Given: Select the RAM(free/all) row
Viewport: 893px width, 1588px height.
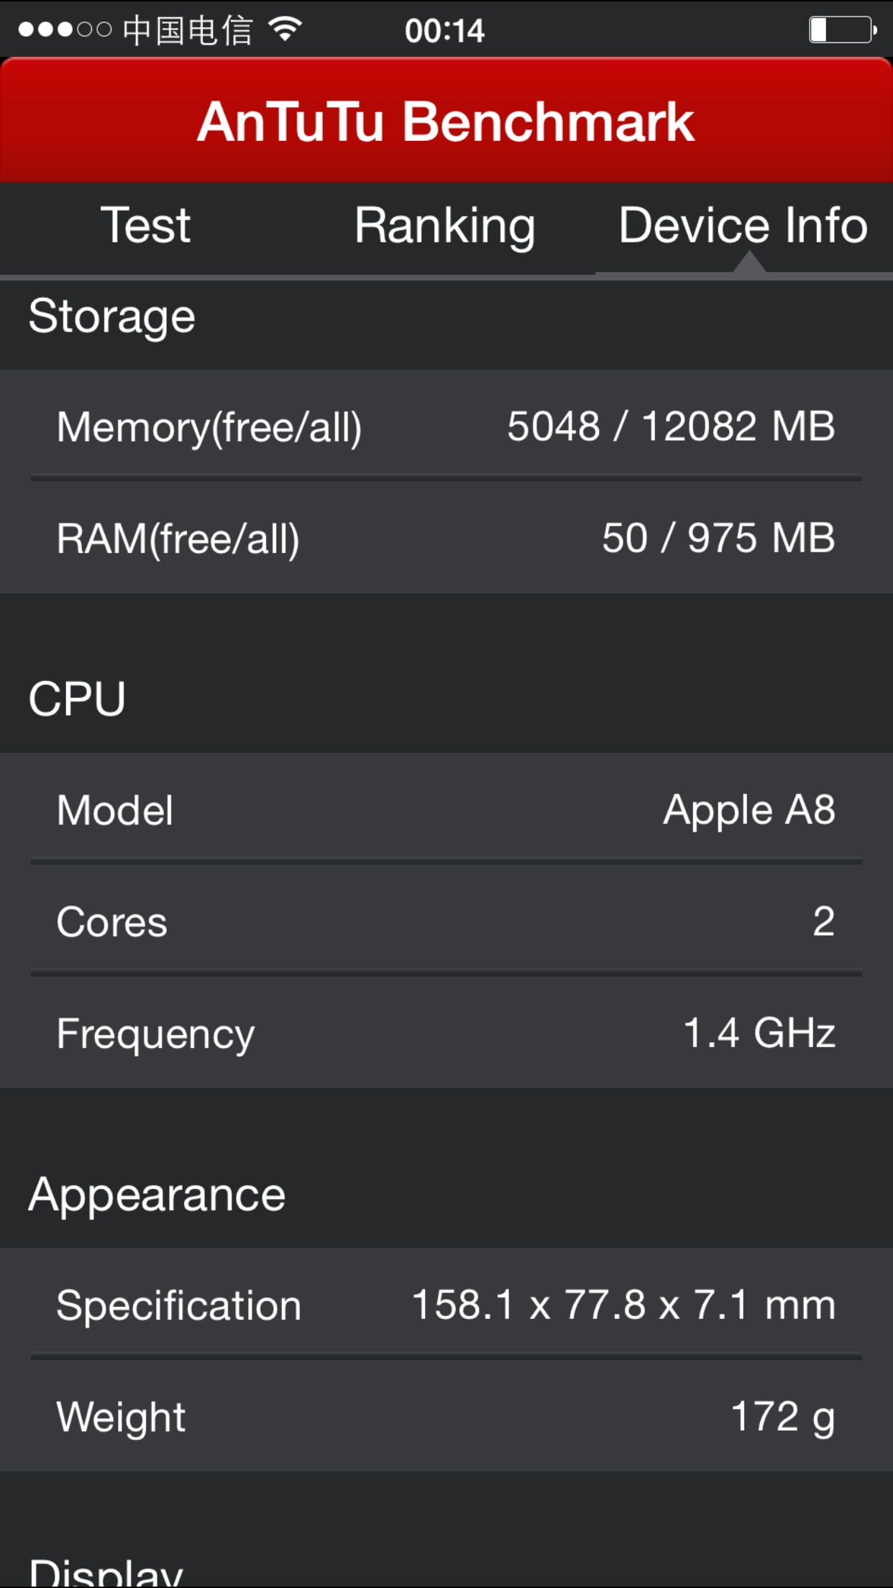Looking at the screenshot, I should [446, 538].
